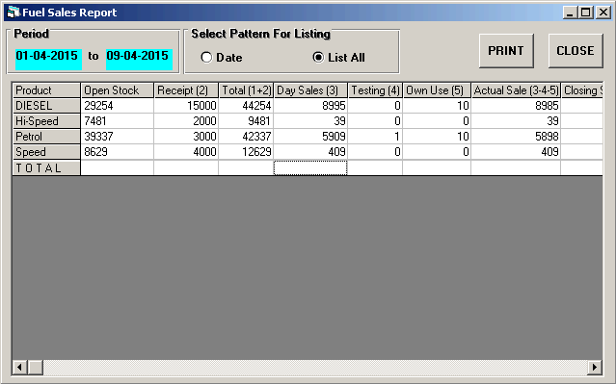This screenshot has height=384, width=616.
Task: Click DIESEL day sales value 8995
Action: click(310, 106)
